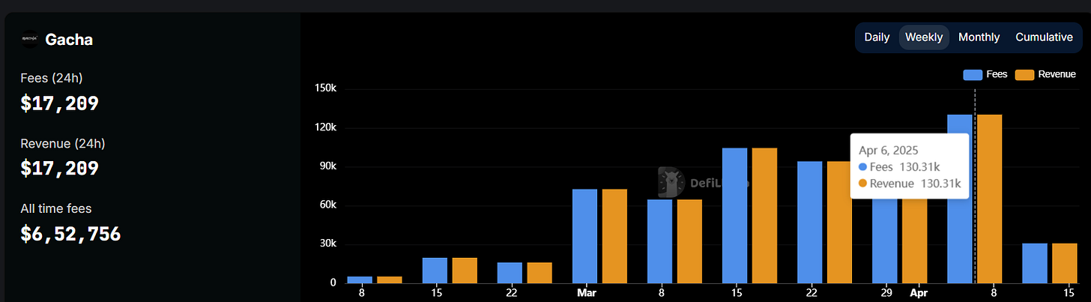The height and width of the screenshot is (302, 1091).
Task: Select the Weekly interval tab
Action: [x=924, y=37]
